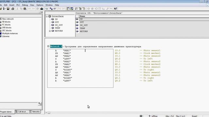Collapse the Interface tree node
The height and width of the screenshot is (117, 209).
[x=47, y=17]
